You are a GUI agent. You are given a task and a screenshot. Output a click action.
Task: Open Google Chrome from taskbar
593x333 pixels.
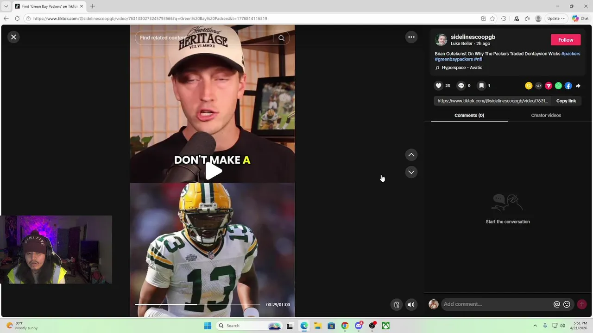pyautogui.click(x=345, y=326)
